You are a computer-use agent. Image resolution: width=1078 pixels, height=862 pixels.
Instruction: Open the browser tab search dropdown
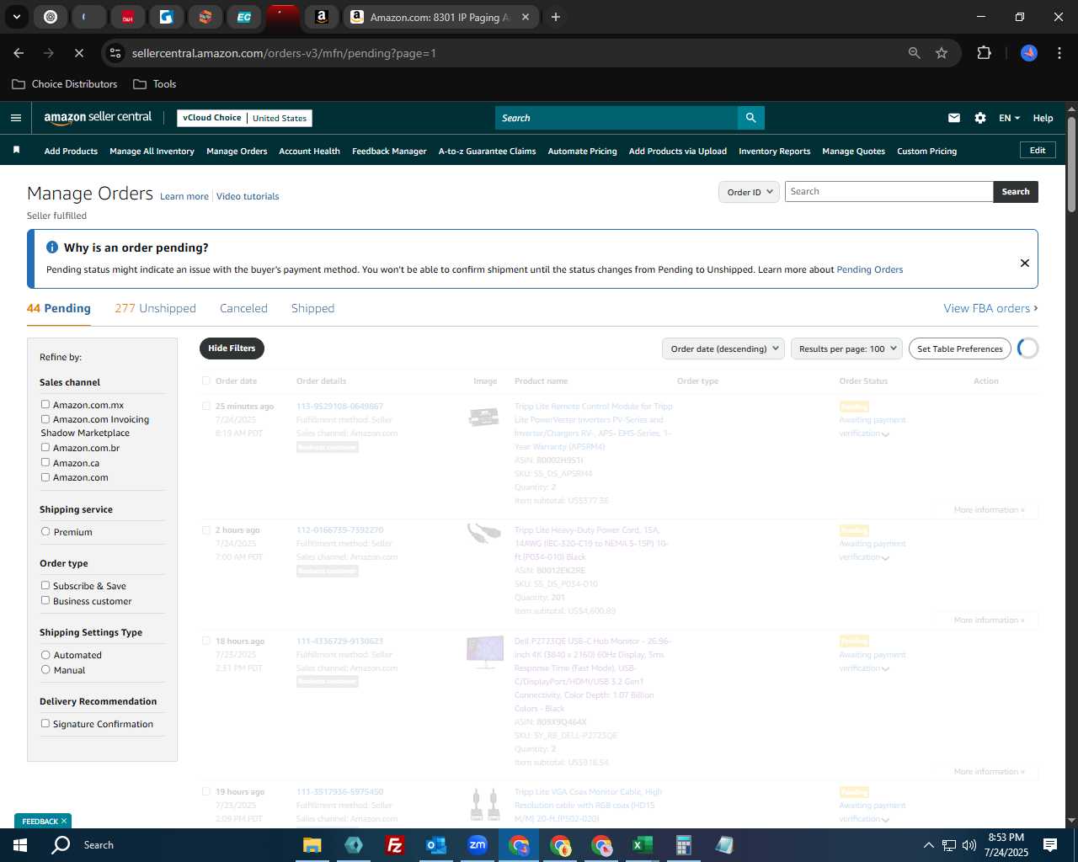16,17
